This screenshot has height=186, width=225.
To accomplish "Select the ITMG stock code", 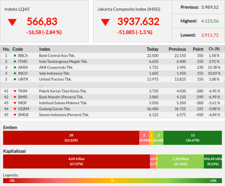I will point(22,62).
